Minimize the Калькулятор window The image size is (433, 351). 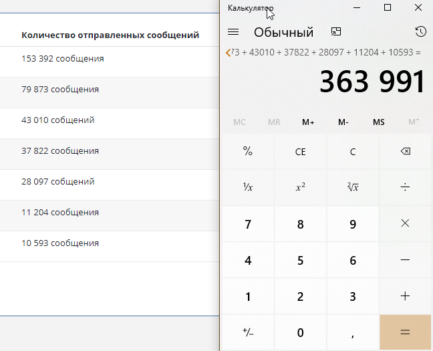(x=357, y=7)
